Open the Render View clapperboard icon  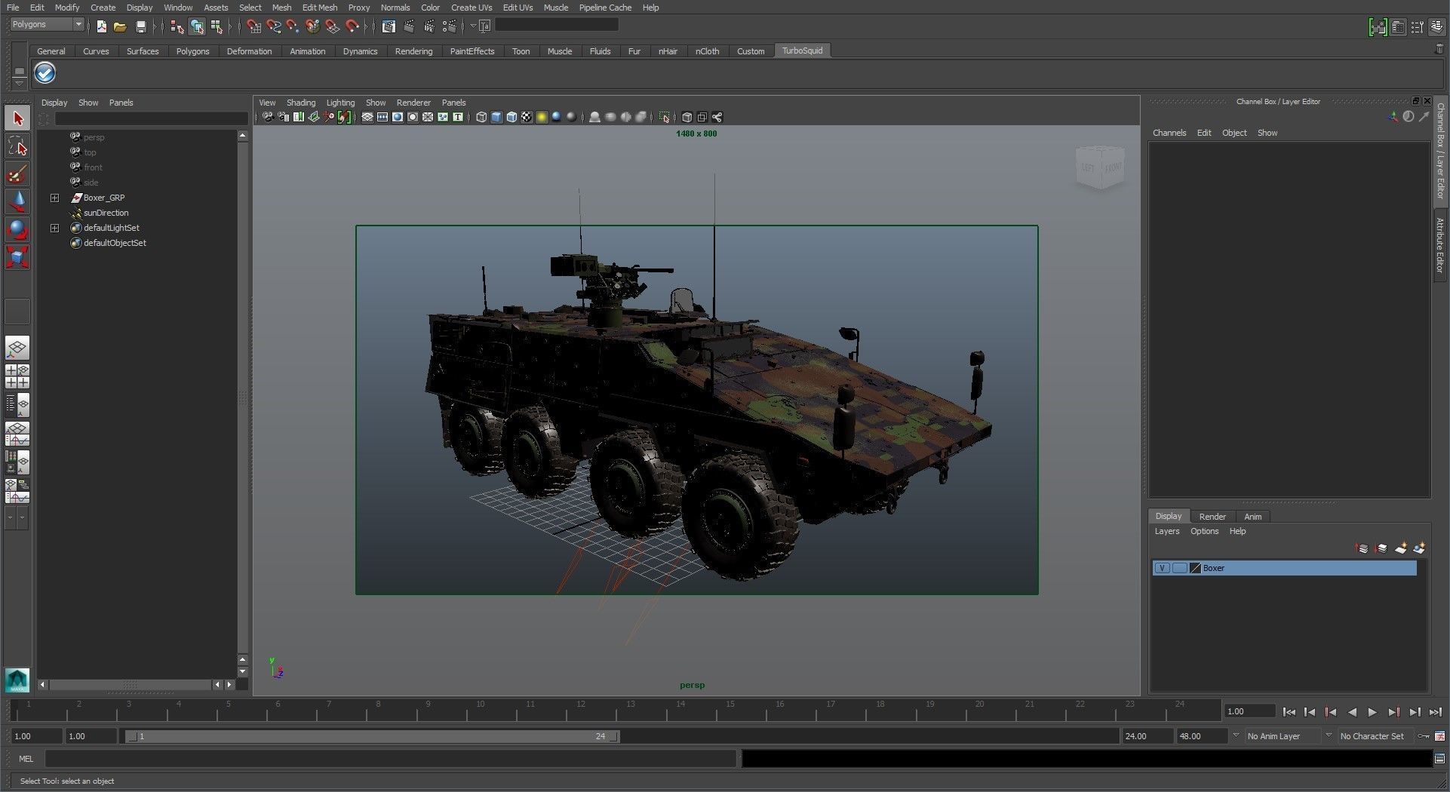click(x=389, y=26)
